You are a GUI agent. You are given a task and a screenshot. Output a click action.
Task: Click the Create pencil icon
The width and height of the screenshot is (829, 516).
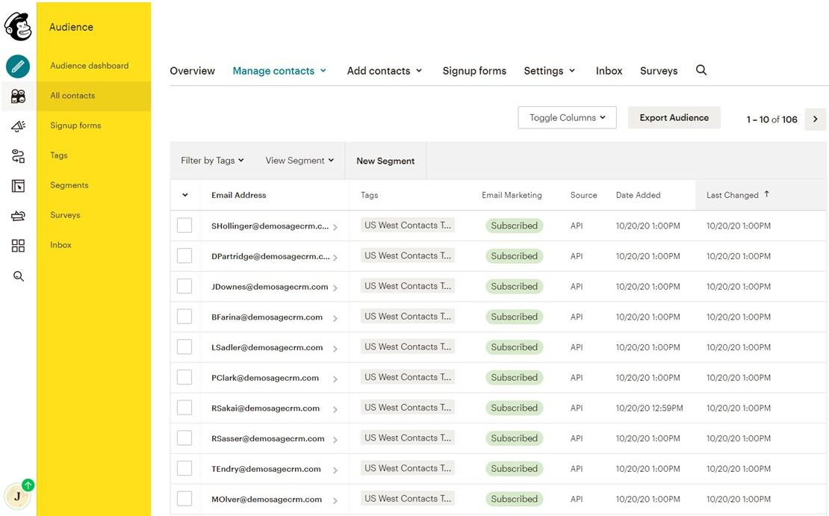point(18,66)
